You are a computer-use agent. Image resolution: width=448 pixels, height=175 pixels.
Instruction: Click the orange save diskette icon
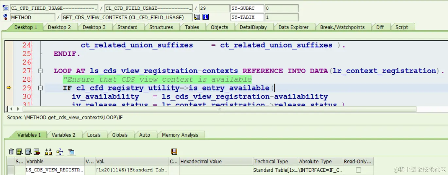(174, 151)
